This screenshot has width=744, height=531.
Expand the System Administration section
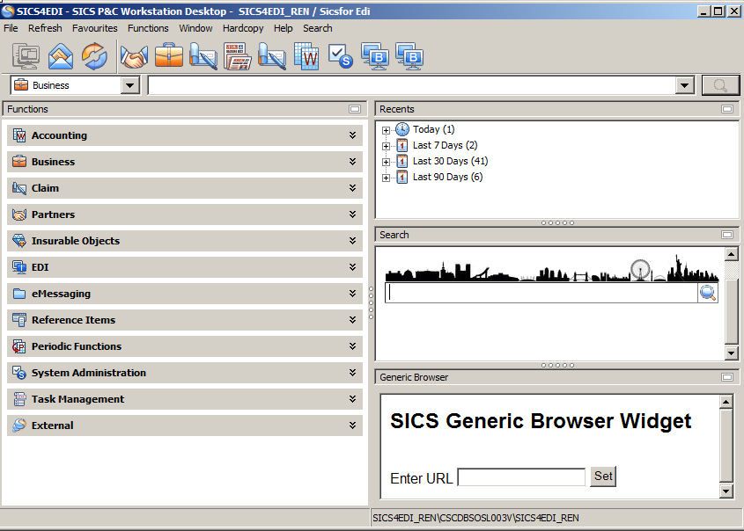pos(352,373)
